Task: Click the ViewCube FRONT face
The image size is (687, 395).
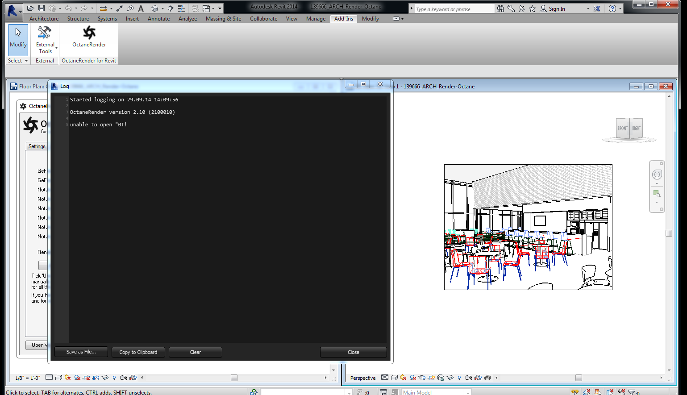Action: coord(623,128)
